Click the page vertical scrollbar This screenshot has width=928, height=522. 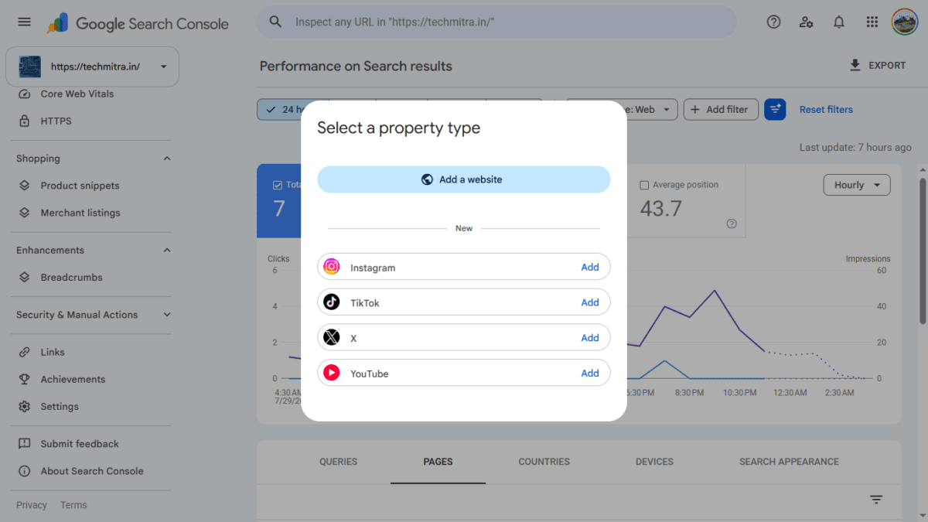(x=922, y=251)
